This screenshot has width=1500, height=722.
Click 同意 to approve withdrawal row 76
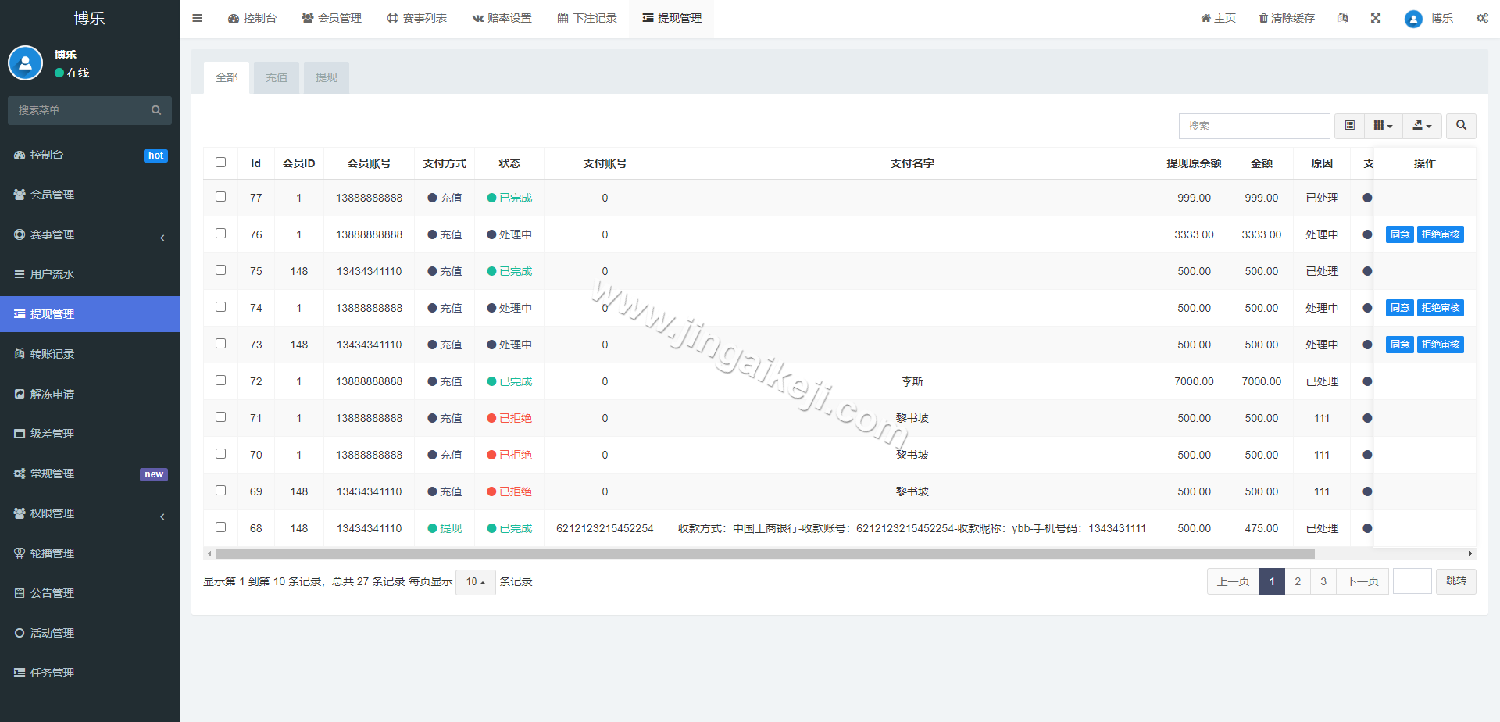click(1399, 234)
